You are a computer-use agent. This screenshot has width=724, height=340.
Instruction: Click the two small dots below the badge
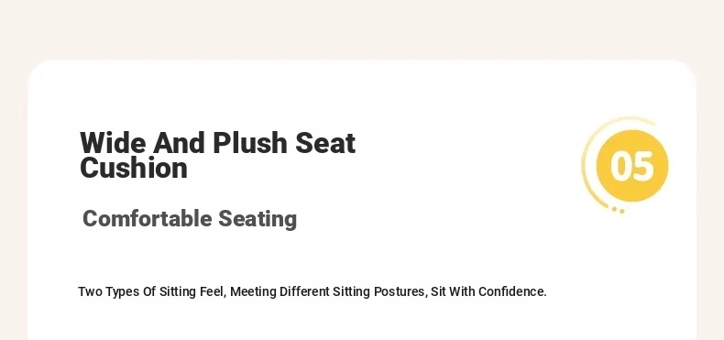click(x=619, y=210)
